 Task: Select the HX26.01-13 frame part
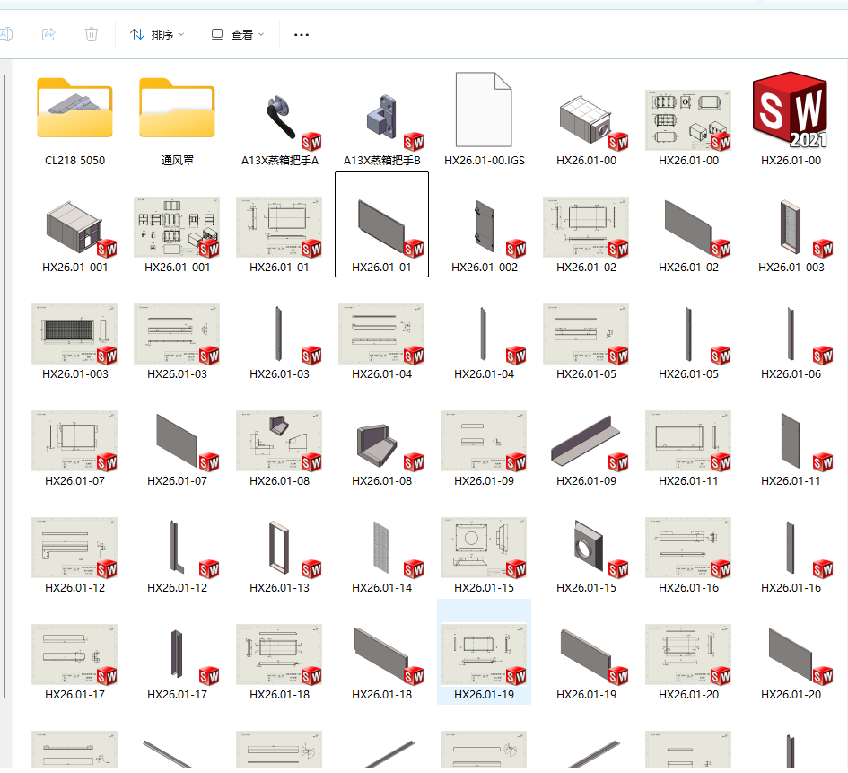(x=280, y=547)
